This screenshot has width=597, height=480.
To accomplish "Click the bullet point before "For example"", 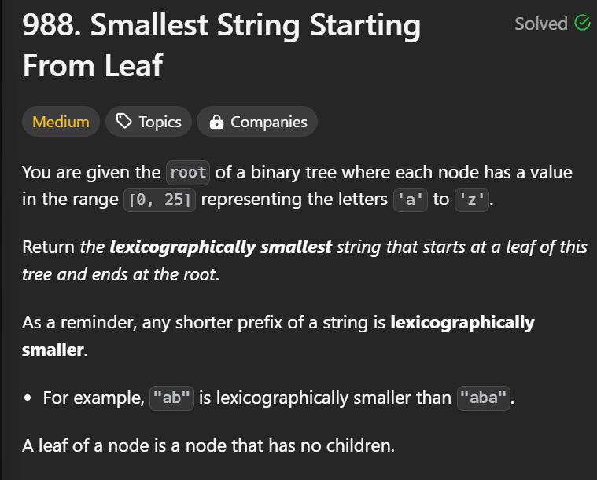I will (28, 398).
